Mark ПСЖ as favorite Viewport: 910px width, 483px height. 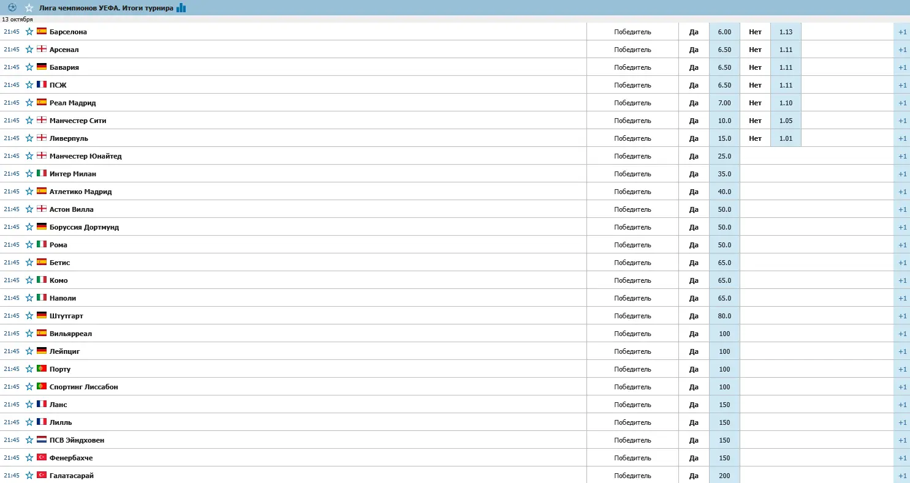(29, 84)
